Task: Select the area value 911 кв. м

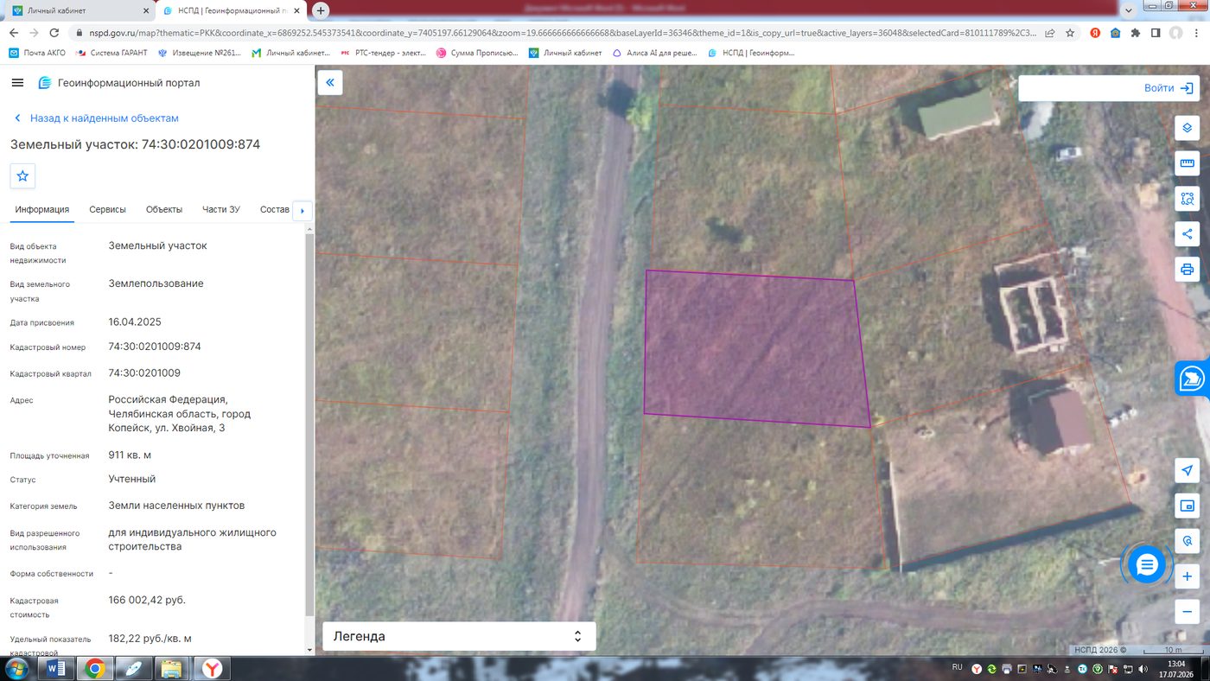Action: pos(130,455)
